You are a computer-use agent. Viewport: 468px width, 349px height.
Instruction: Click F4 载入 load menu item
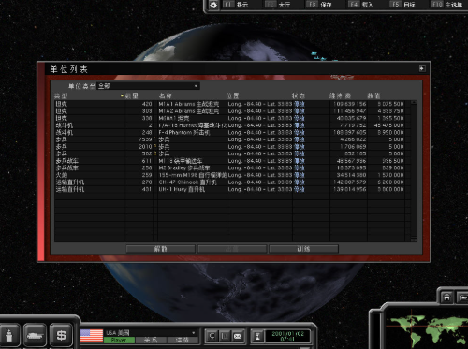360,5
